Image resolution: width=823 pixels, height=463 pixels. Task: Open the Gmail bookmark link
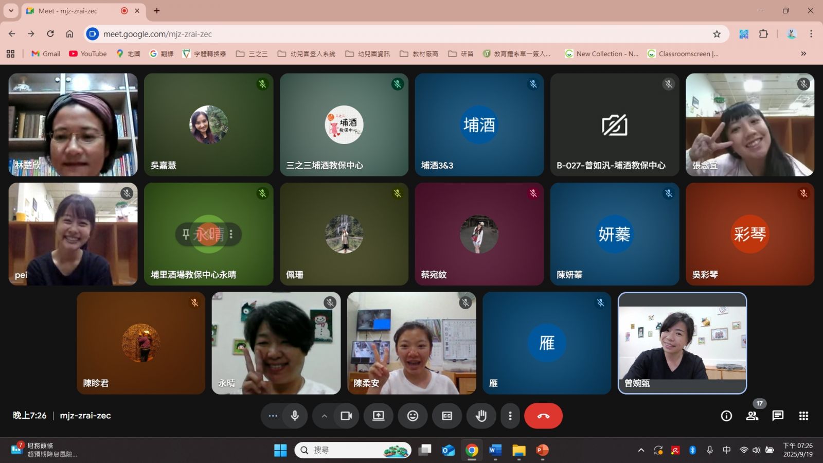click(46, 54)
